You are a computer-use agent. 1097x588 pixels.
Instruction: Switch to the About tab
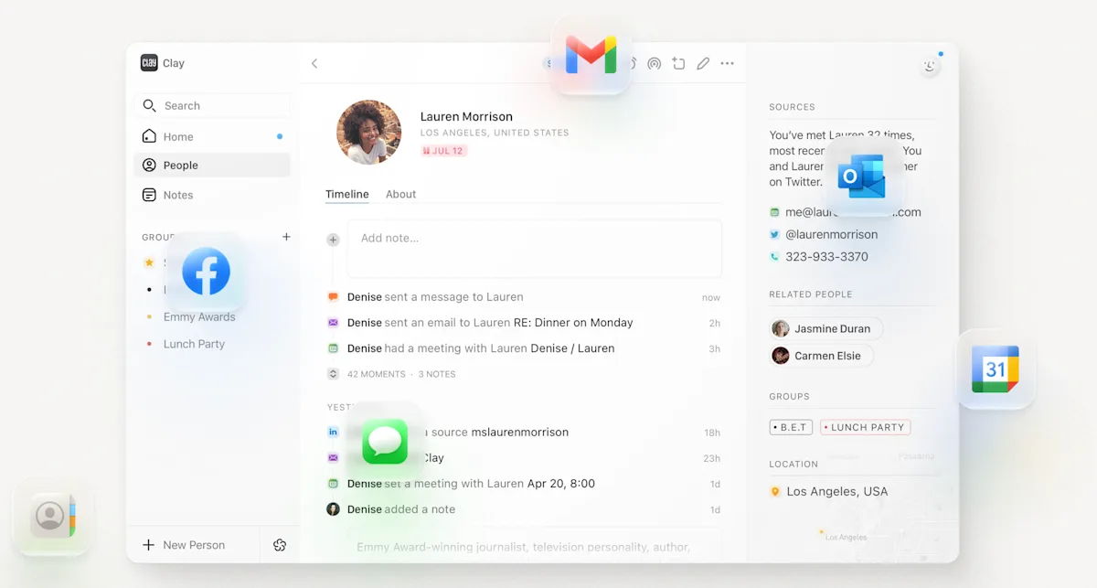(400, 194)
